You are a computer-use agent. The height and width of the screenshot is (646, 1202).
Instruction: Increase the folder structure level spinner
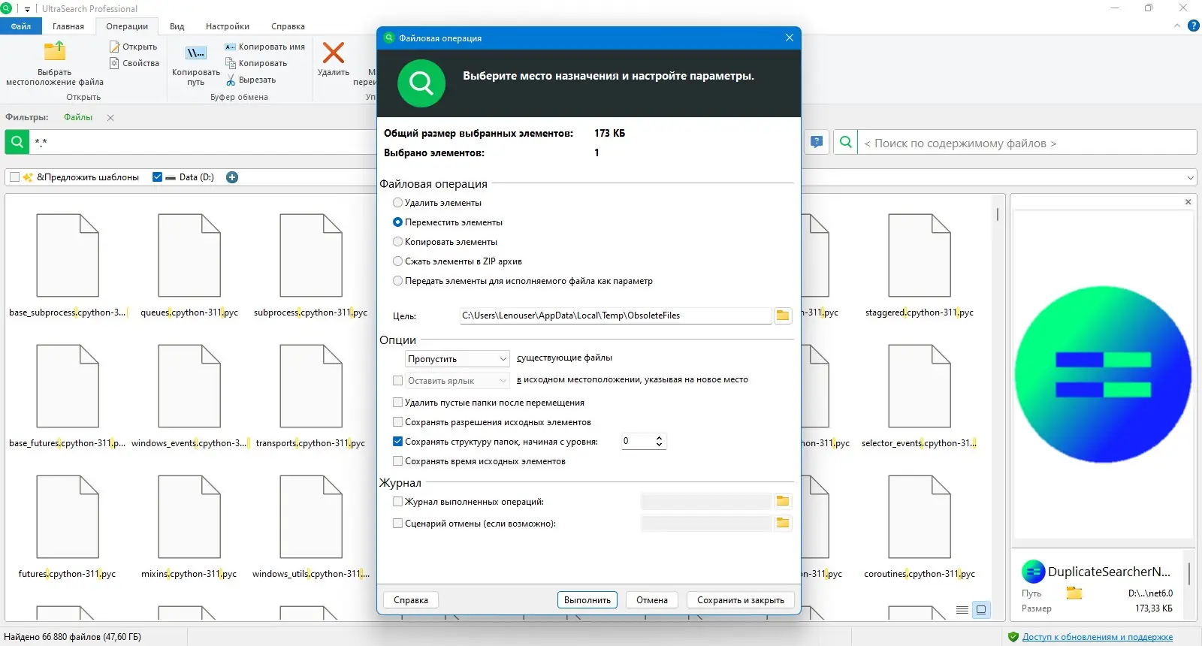click(659, 438)
